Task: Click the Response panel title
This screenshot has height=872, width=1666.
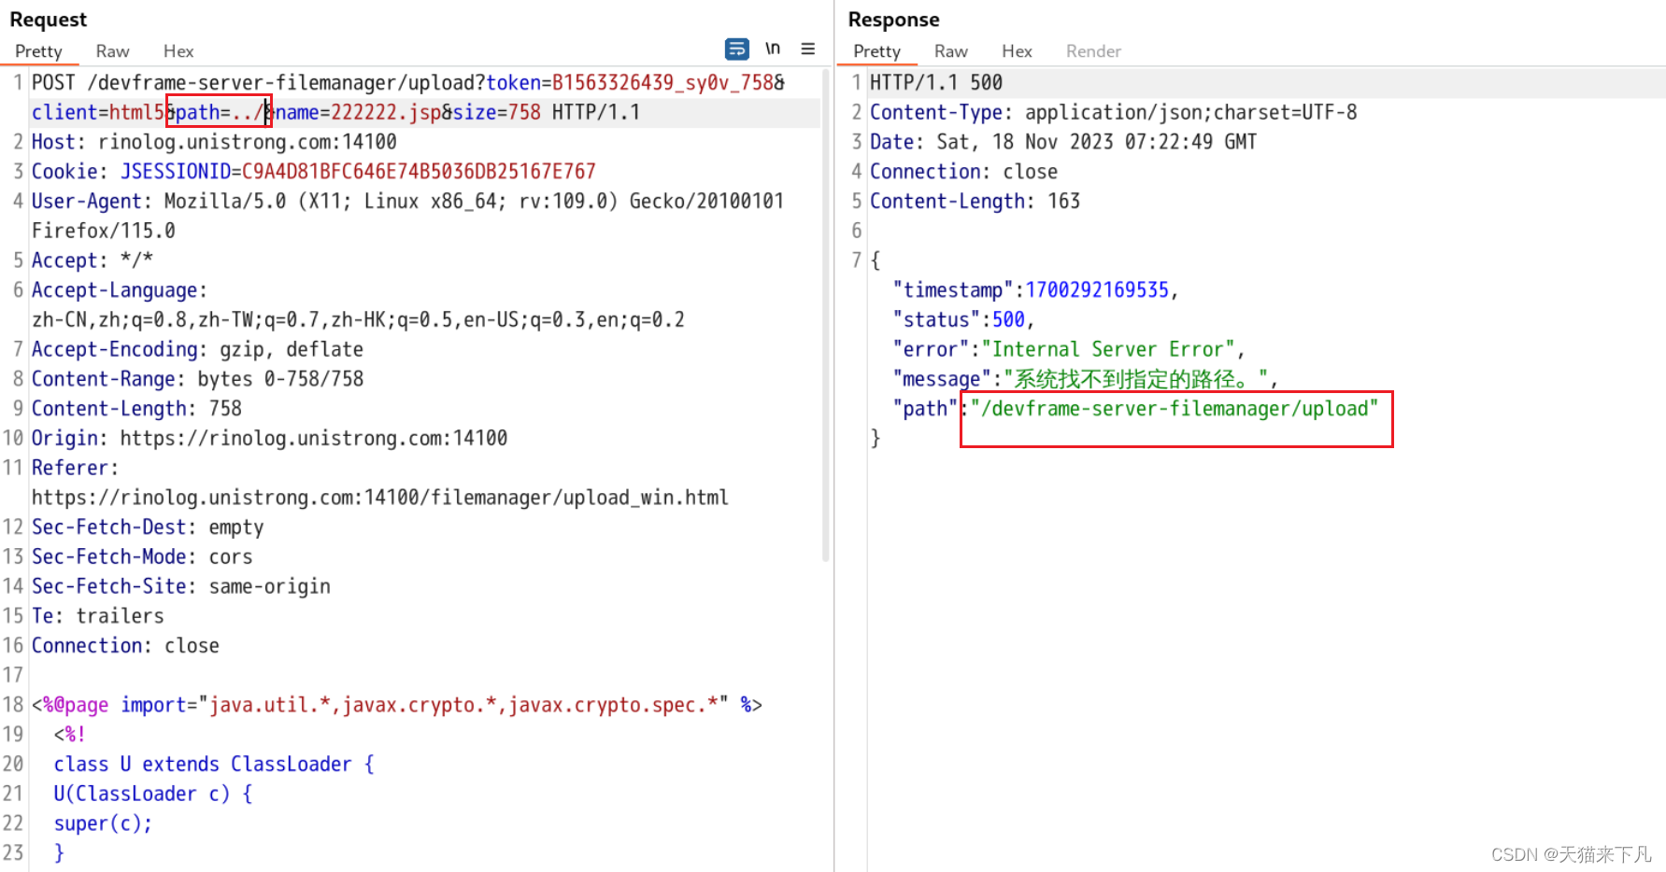Action: [894, 20]
